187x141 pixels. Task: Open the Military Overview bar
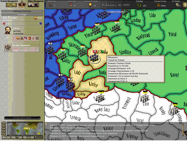(x=22, y=11)
